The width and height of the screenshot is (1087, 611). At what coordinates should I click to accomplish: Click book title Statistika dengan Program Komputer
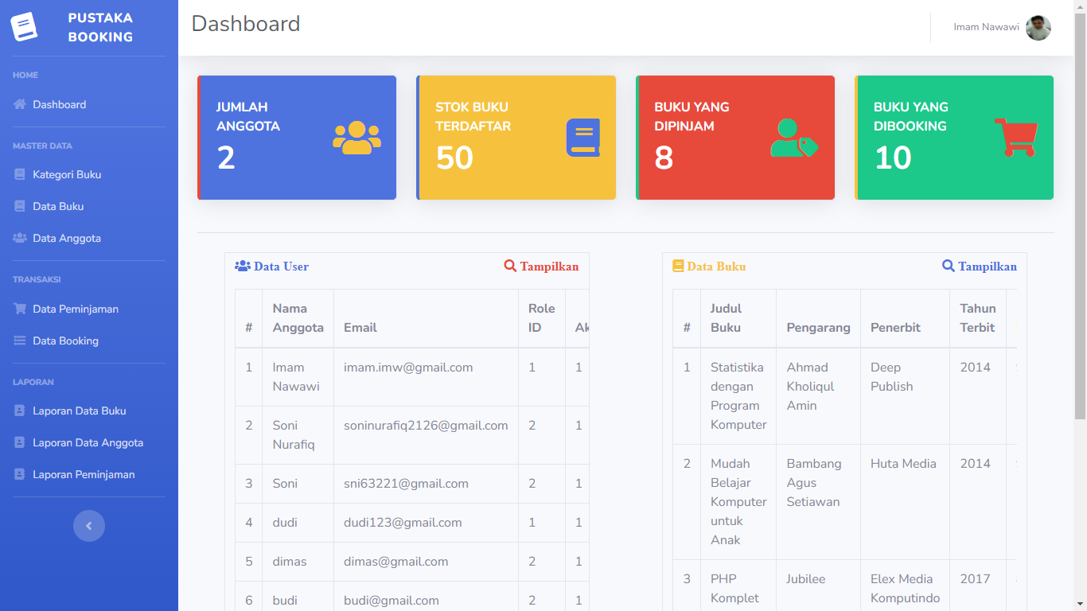738,396
